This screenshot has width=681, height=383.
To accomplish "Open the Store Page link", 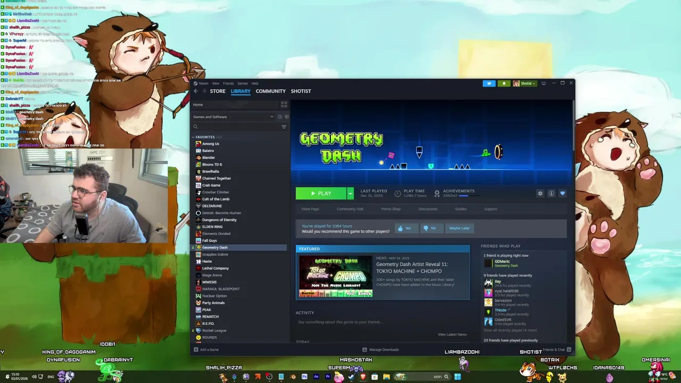I will point(310,209).
